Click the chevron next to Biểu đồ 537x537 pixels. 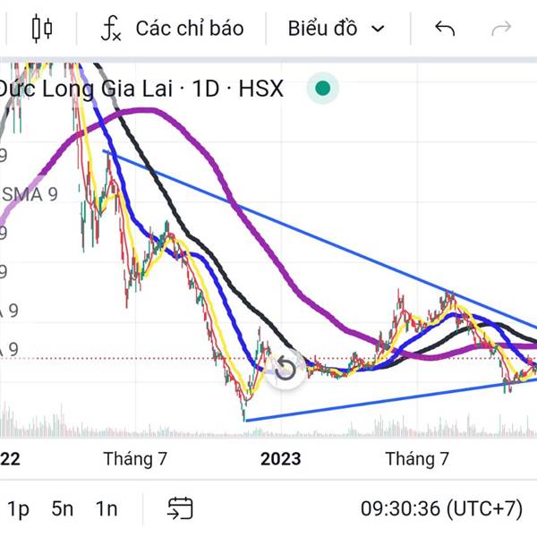tap(378, 29)
